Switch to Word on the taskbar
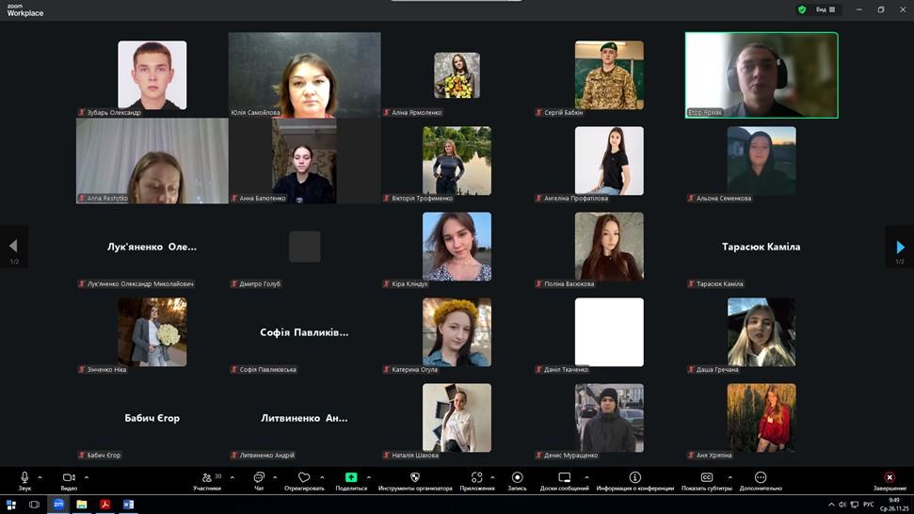 (128, 505)
